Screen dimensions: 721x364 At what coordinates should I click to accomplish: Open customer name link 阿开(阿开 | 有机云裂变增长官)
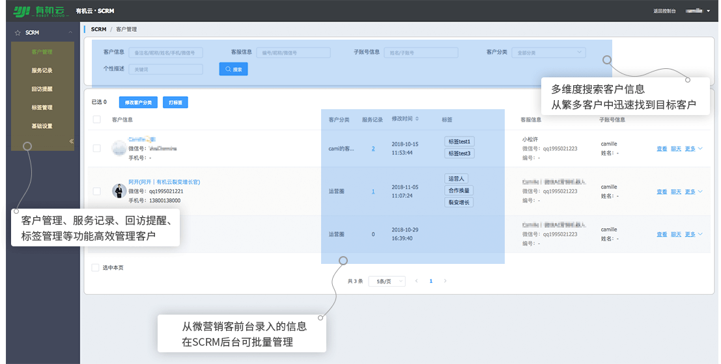tap(164, 182)
